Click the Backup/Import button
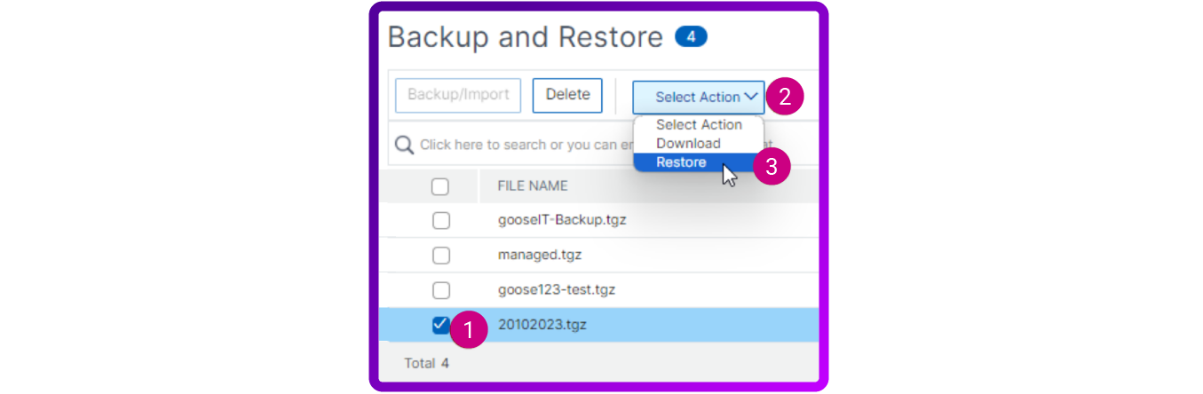This screenshot has width=1203, height=394. [458, 95]
